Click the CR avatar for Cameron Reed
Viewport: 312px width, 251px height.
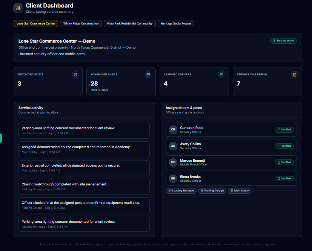[x=173, y=130]
